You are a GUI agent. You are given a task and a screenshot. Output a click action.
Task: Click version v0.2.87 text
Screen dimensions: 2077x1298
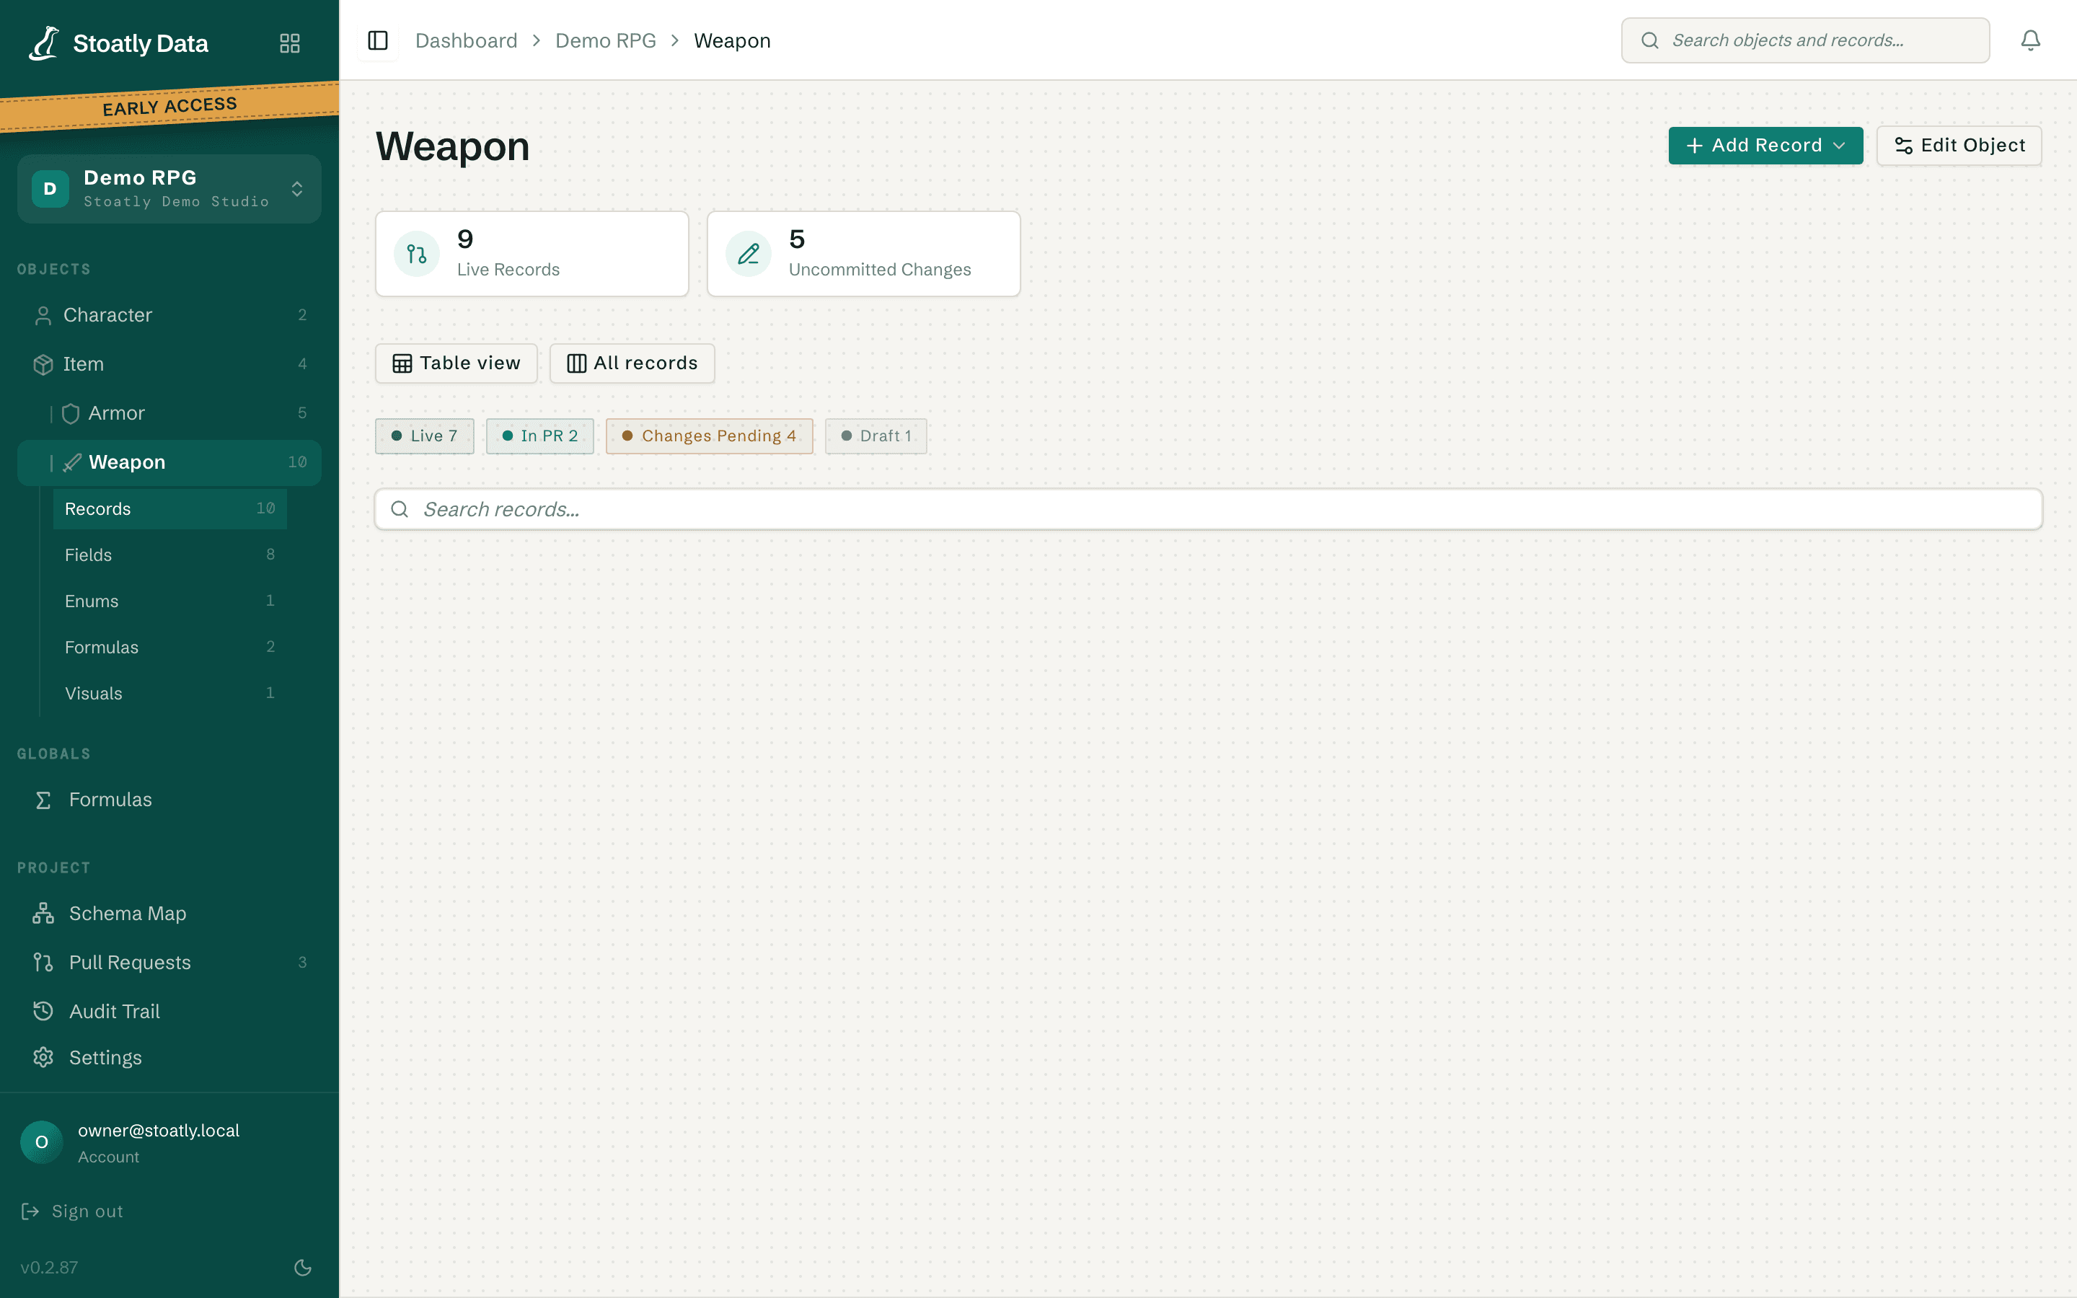[49, 1267]
